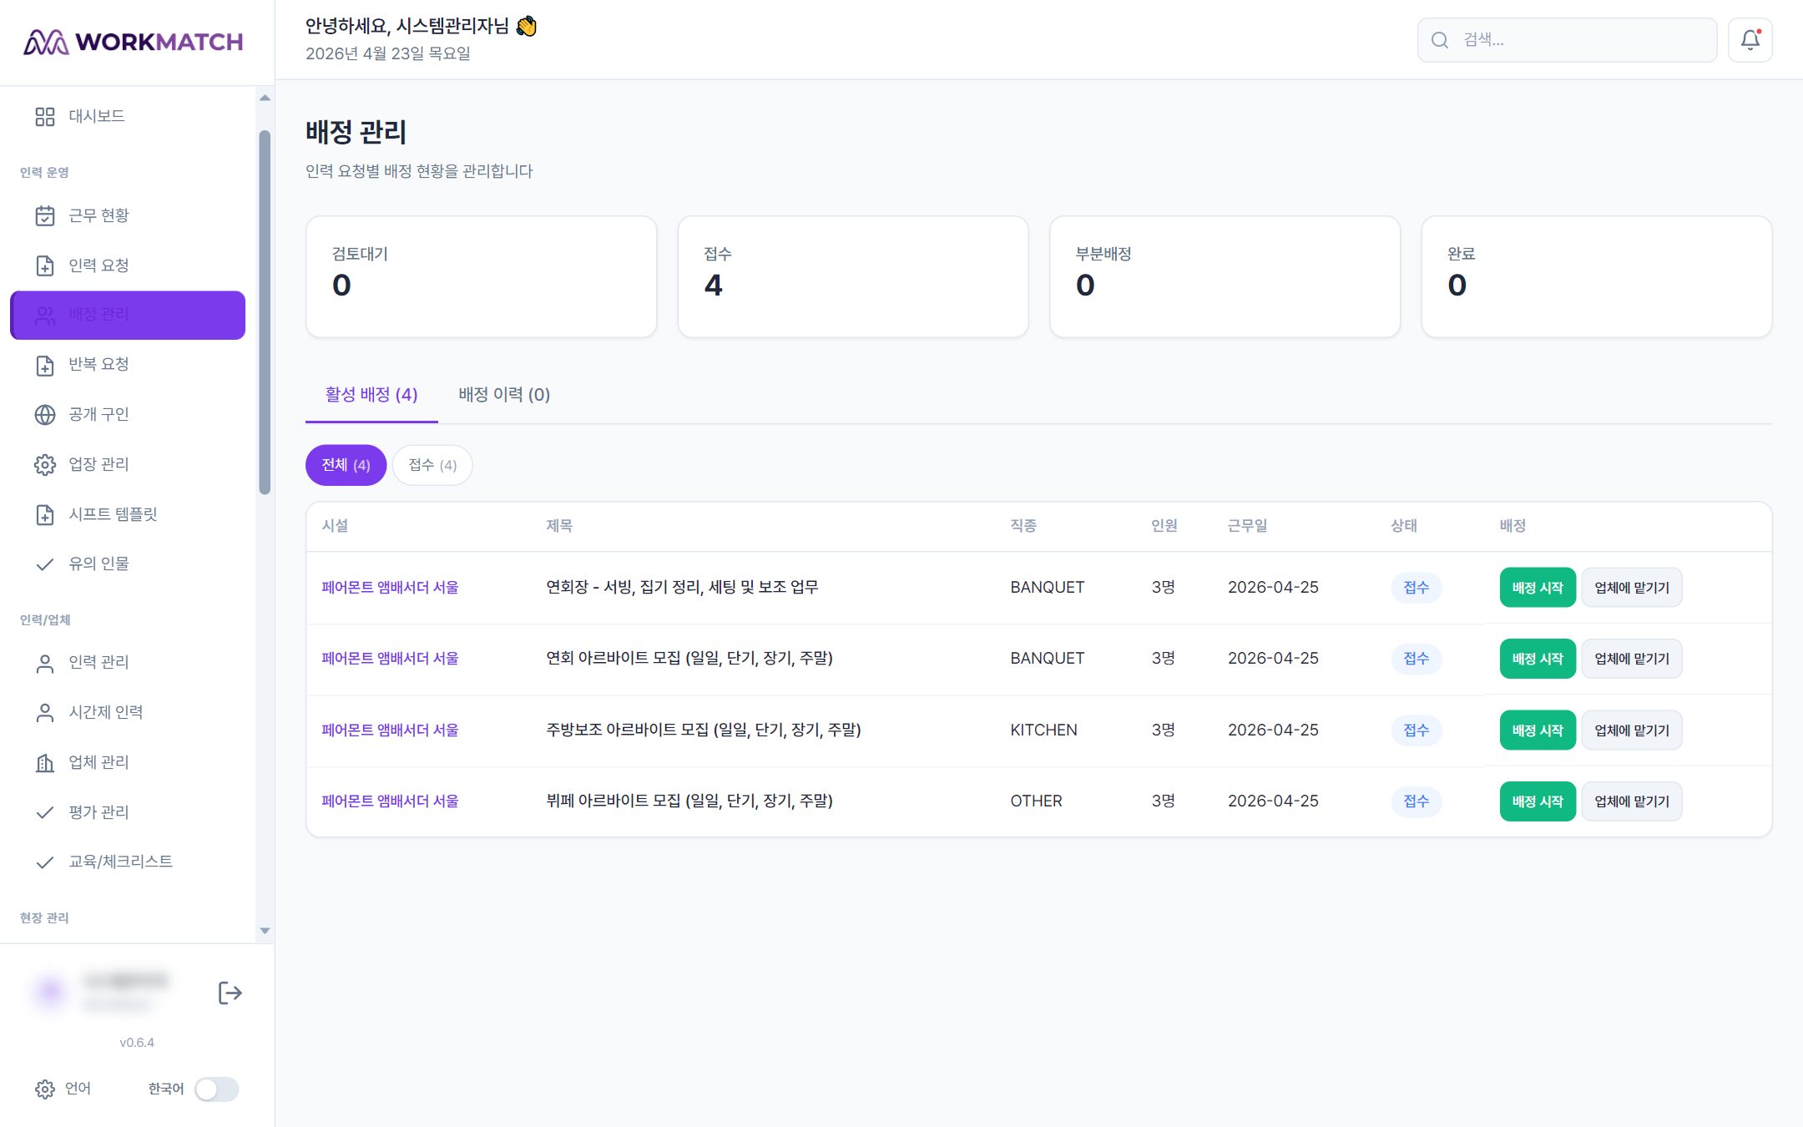Click 배정 시작 for 연회장 - 서빙 row
Screen dimensions: 1803x1127
point(1538,588)
